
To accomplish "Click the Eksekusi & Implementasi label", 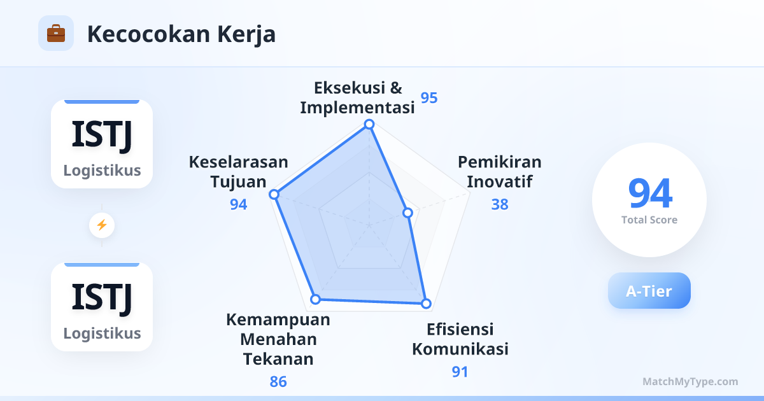I will point(358,97).
